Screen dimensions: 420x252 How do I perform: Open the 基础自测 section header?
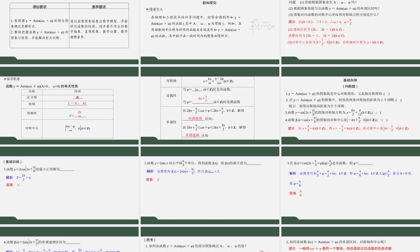(x=350, y=80)
